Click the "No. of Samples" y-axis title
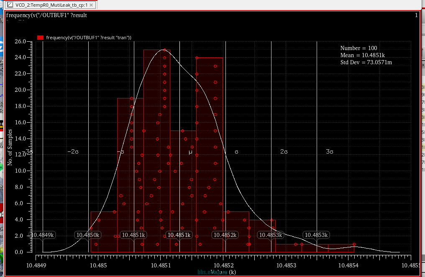Viewport: 425px width, 277px height. 10,147
